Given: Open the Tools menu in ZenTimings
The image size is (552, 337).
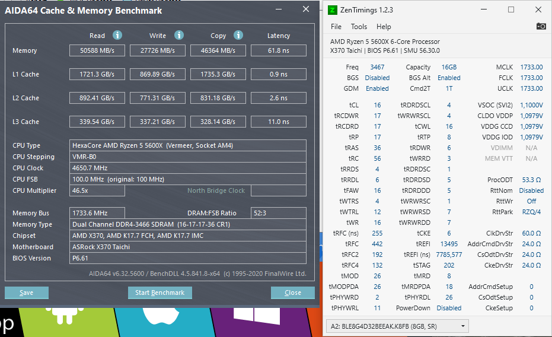Looking at the screenshot, I should [359, 27].
